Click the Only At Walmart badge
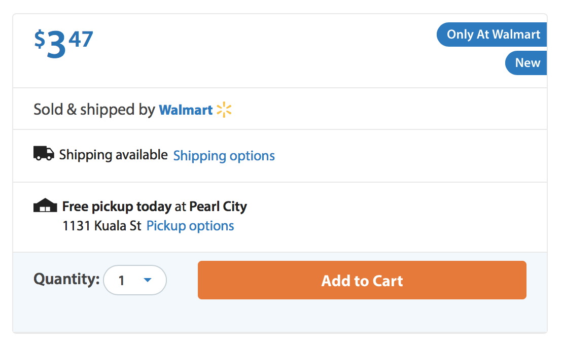 [x=492, y=35]
